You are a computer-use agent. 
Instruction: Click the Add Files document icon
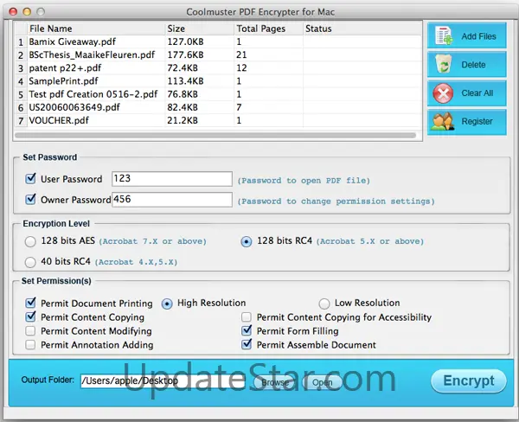[x=444, y=35]
